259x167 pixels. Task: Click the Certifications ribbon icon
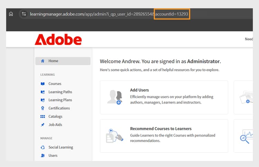(42, 108)
